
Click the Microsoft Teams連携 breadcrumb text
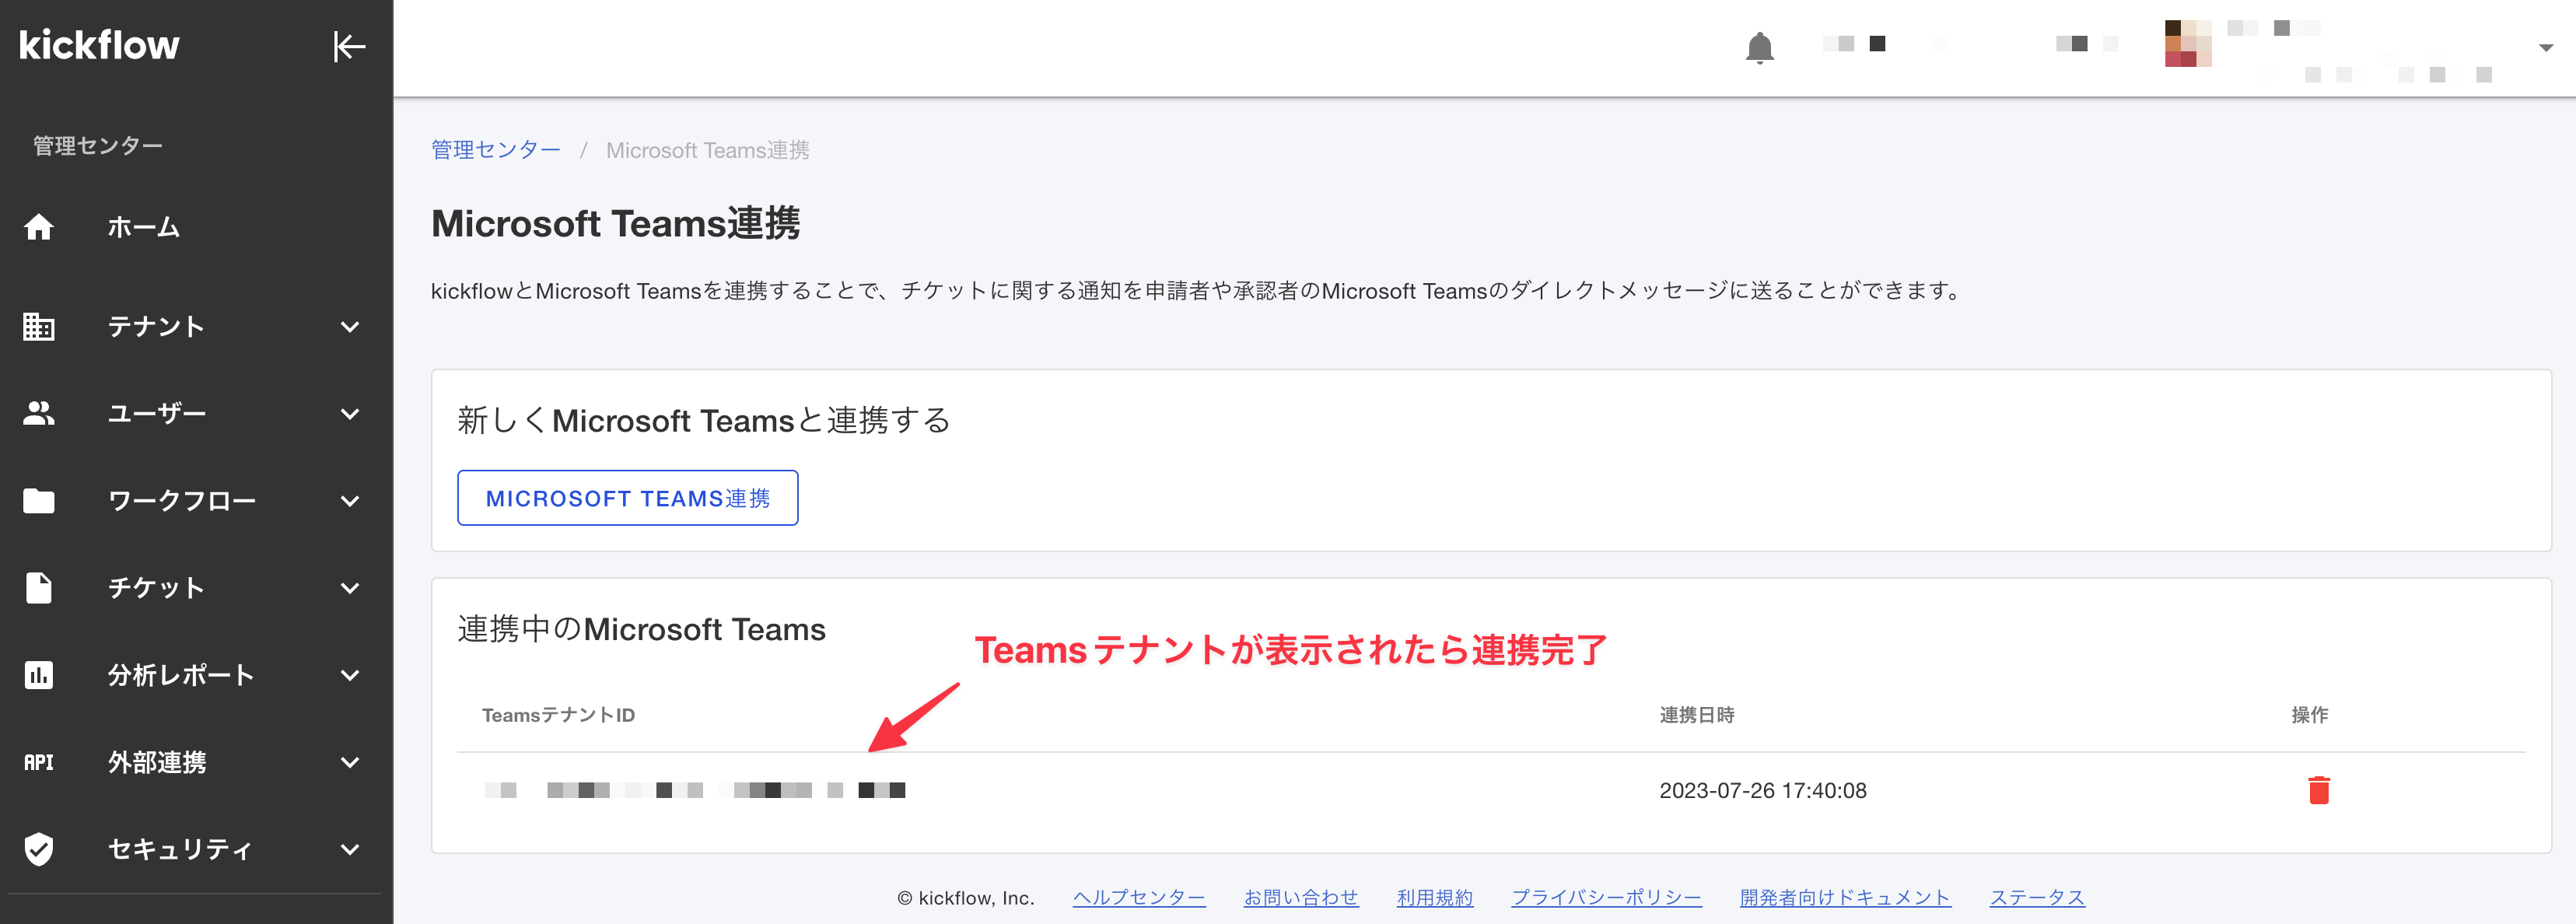pos(708,150)
